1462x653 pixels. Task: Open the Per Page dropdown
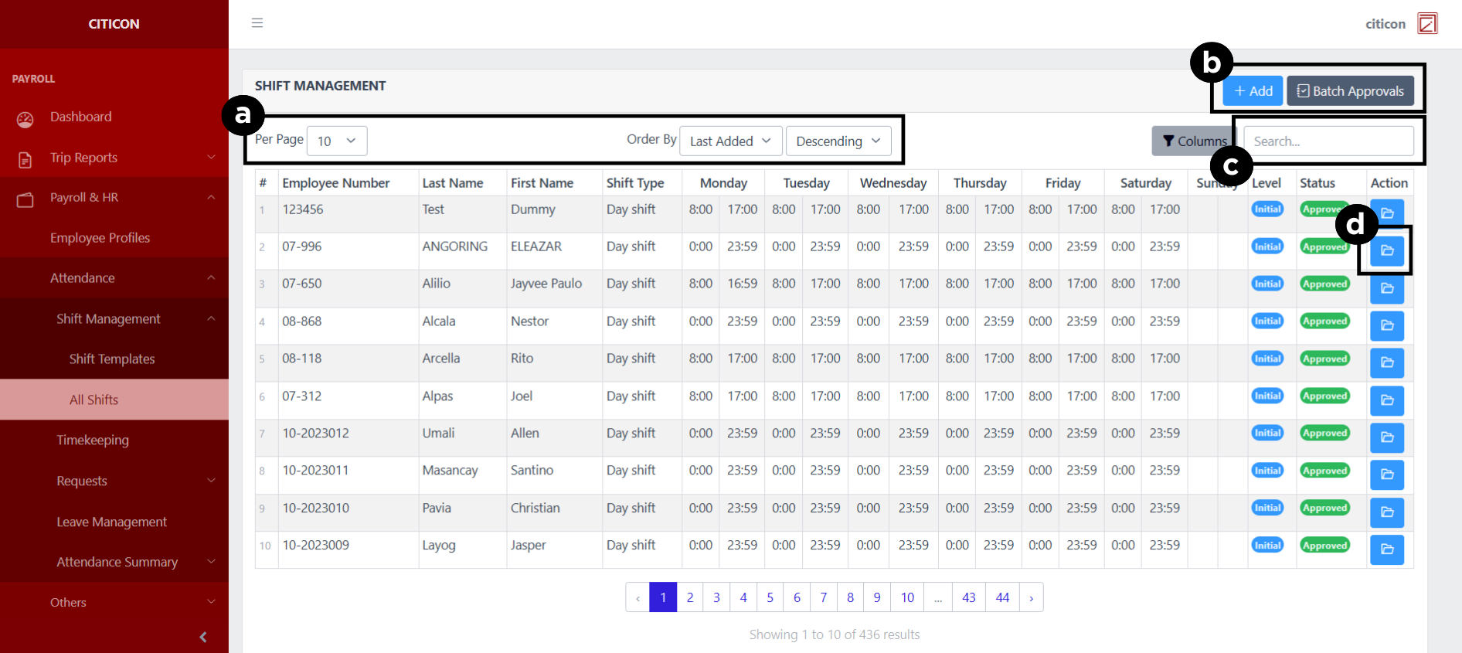point(336,141)
